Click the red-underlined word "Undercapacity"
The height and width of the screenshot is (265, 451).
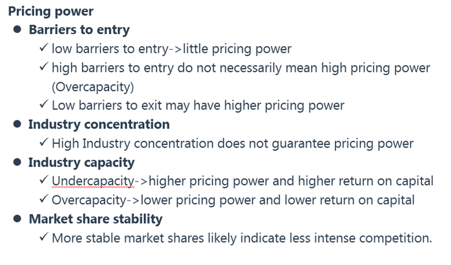93,181
